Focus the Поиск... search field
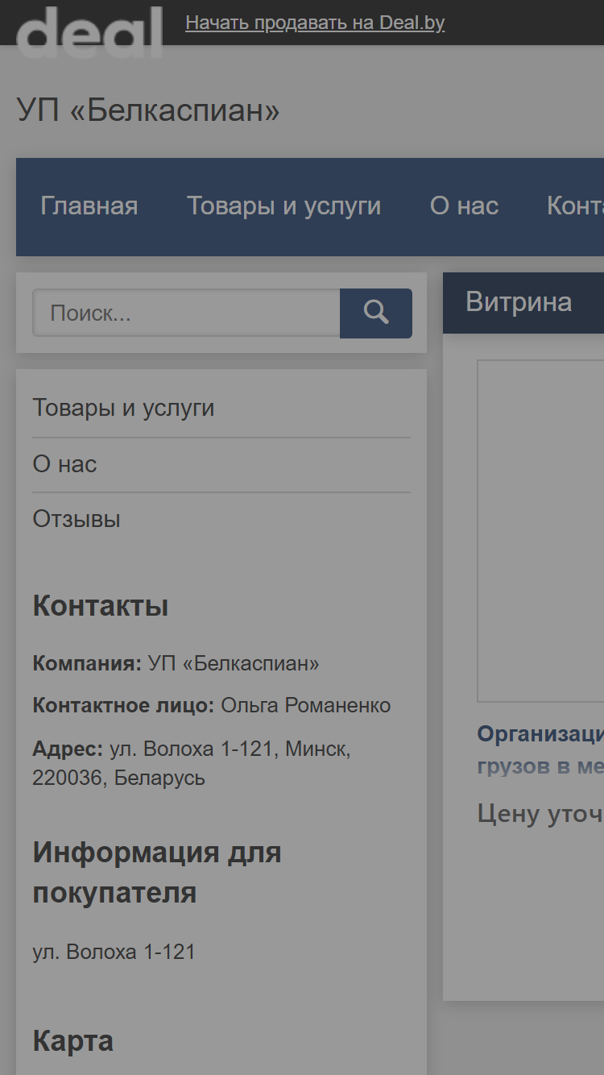This screenshot has width=604, height=1075. (186, 313)
